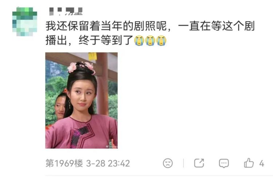
Task: Open the commenter's blurred avatar
Action: [x=24, y=21]
